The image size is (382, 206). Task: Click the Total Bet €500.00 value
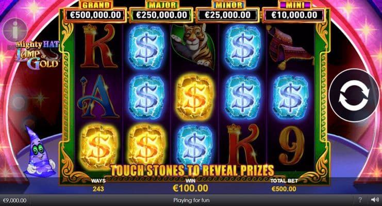tap(284, 188)
